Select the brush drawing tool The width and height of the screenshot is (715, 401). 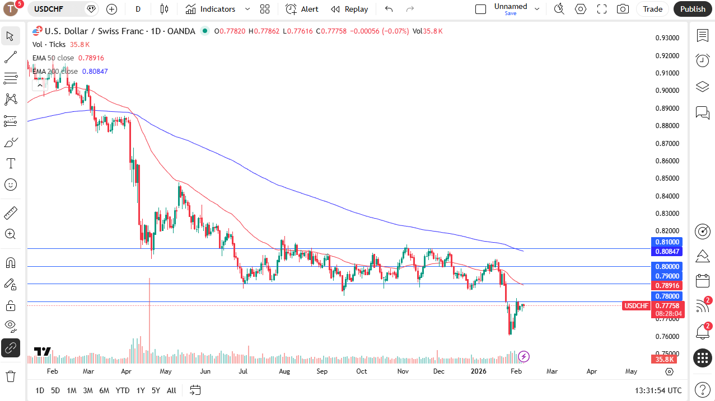10,143
